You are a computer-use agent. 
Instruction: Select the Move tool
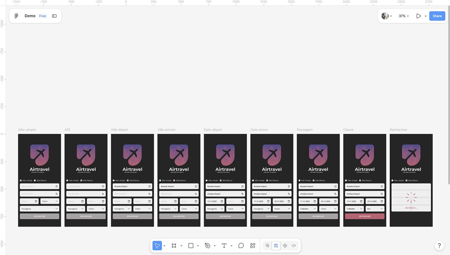tap(157, 246)
